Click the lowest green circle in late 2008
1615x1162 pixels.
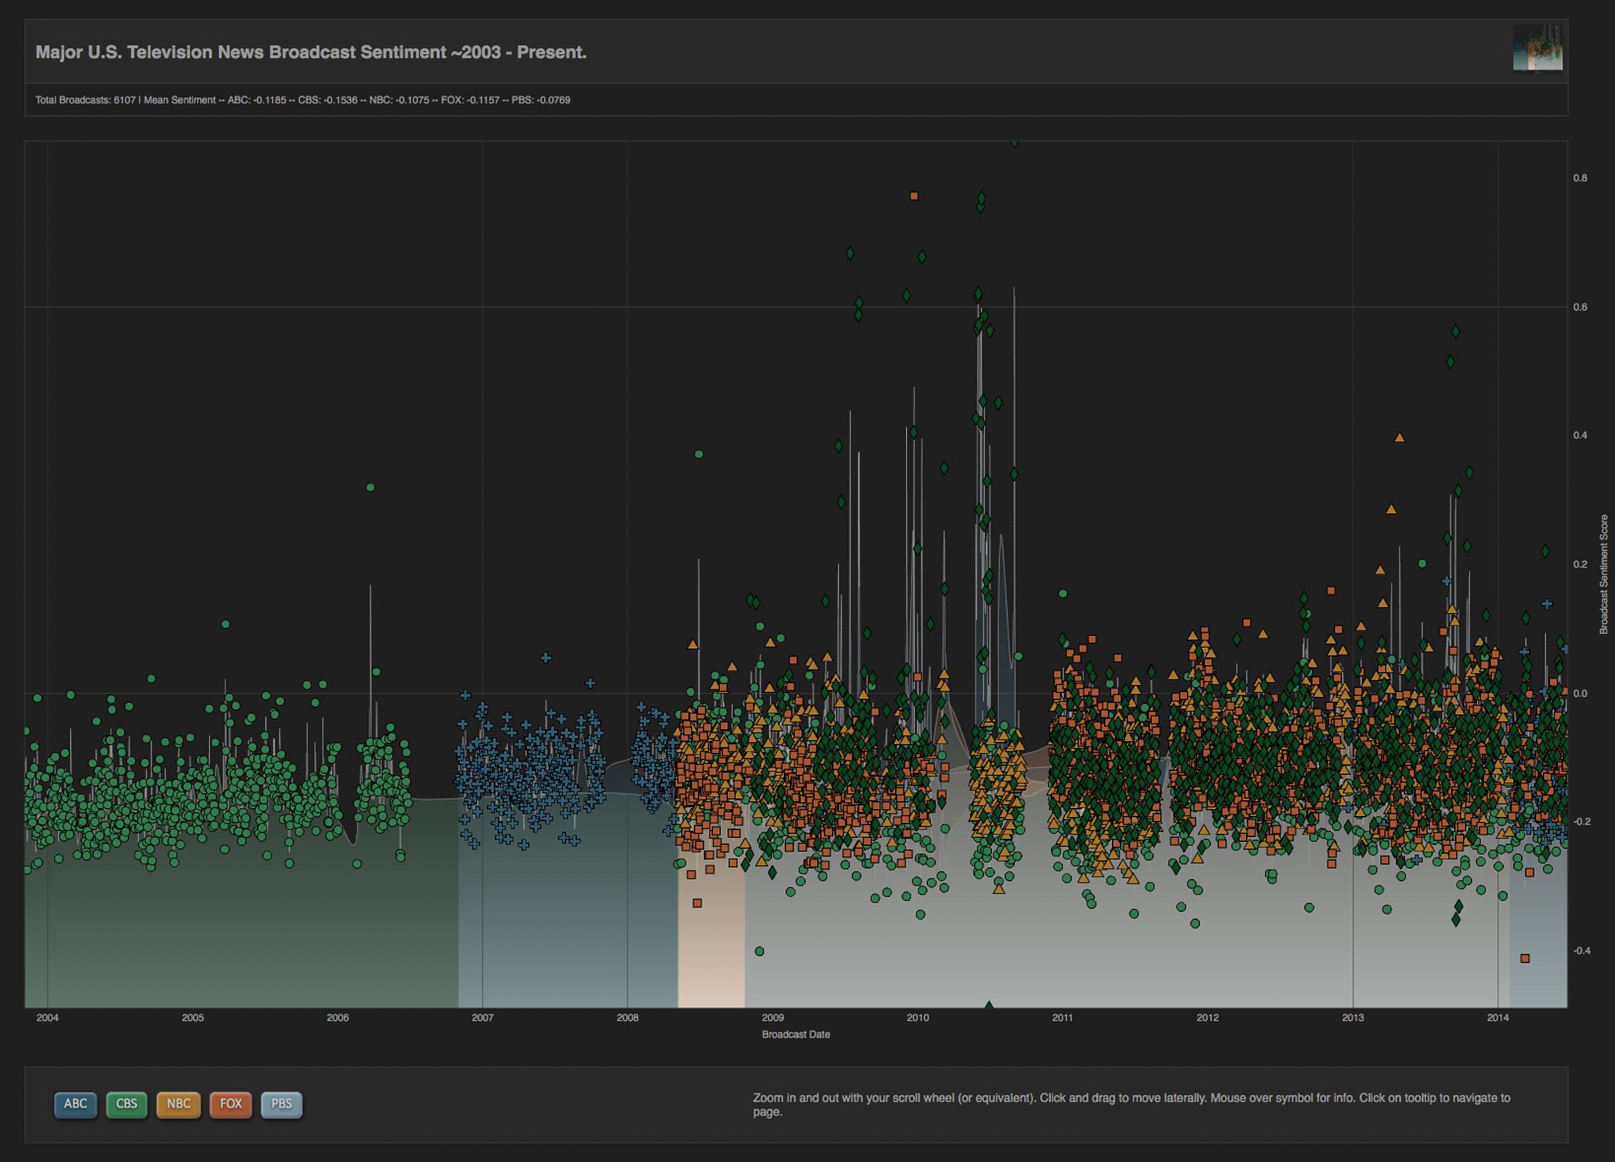point(759,952)
